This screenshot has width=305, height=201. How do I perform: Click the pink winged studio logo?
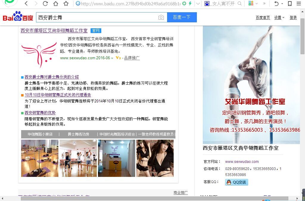coord(39,54)
